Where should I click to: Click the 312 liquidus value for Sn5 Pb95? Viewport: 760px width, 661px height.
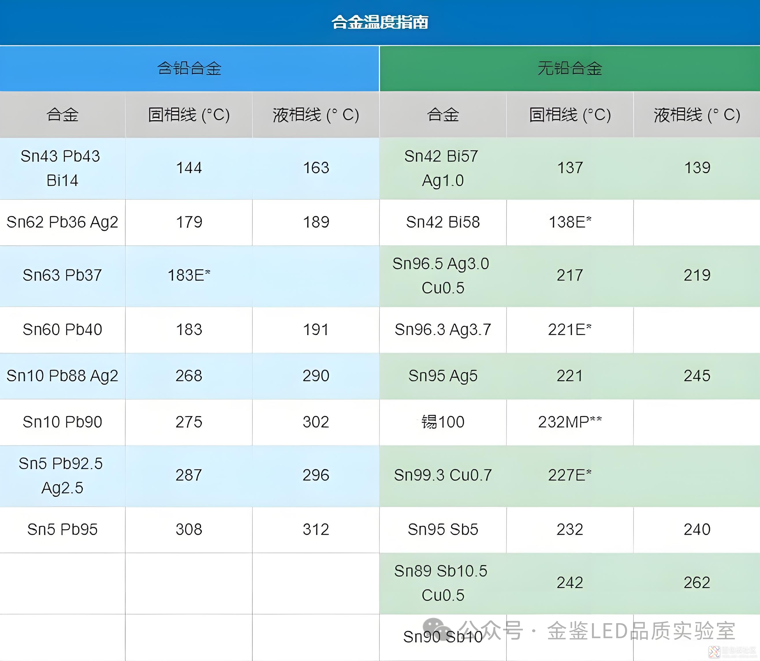click(x=316, y=529)
